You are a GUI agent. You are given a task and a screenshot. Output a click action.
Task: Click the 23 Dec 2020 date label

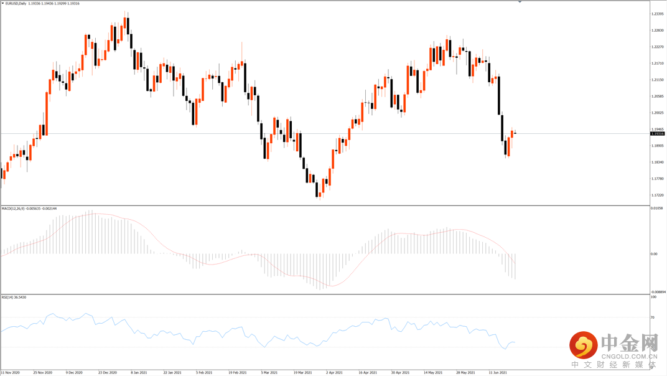[107, 373]
